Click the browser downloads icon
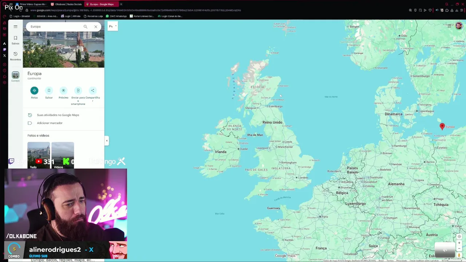Screen dimensions: 466x262 pos(457,10)
